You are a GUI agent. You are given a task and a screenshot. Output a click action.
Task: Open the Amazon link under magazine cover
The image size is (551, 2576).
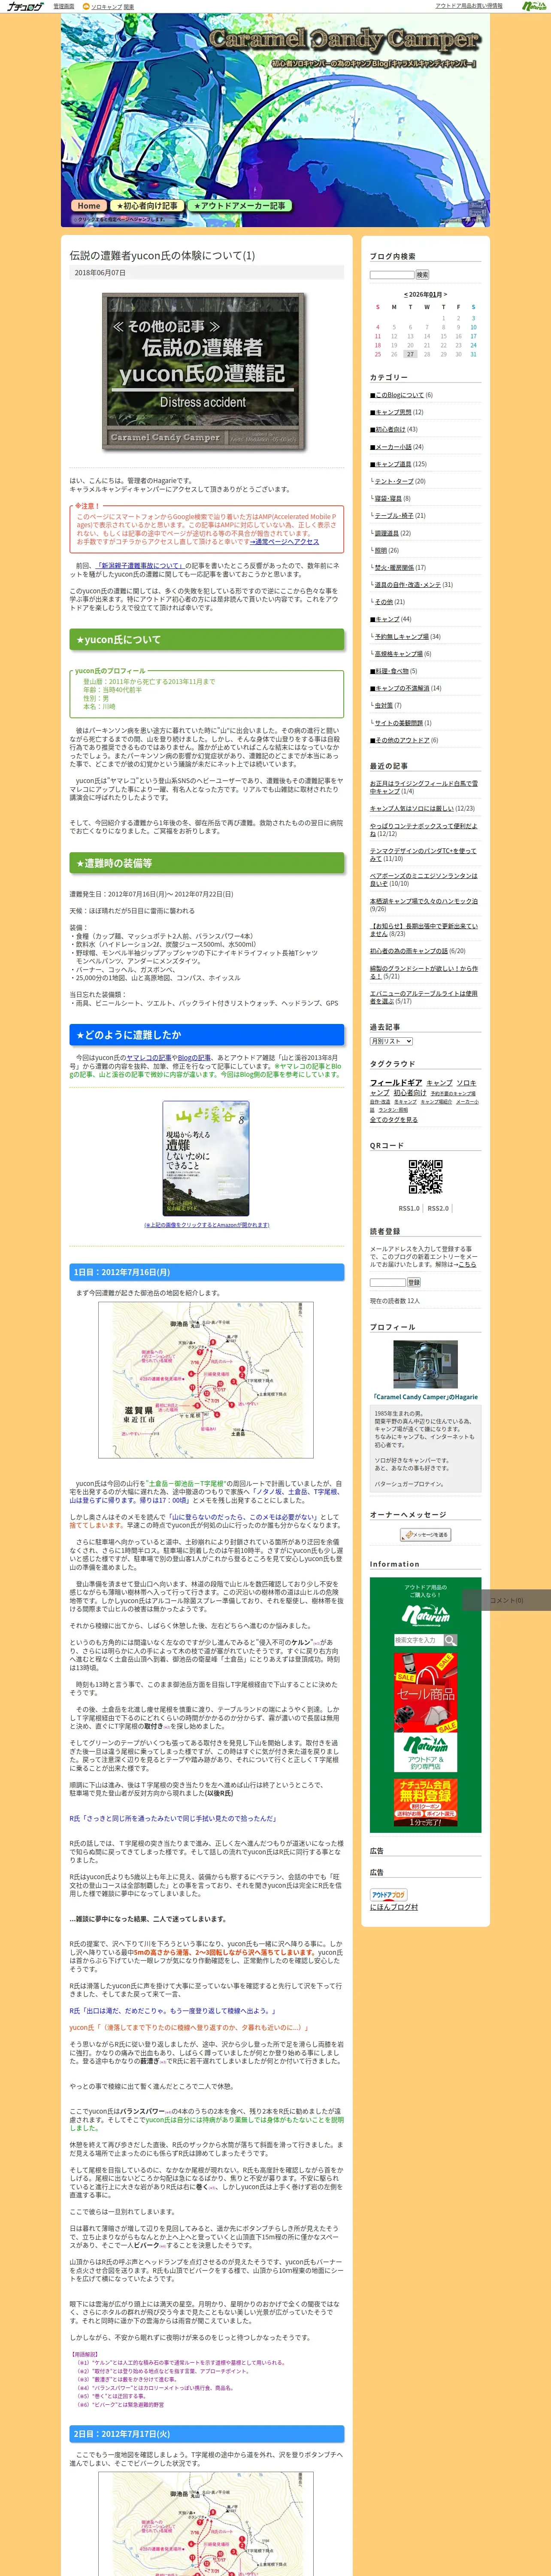point(206,1225)
